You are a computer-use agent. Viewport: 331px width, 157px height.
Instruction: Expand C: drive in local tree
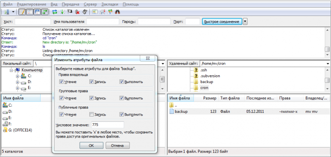(17, 76)
